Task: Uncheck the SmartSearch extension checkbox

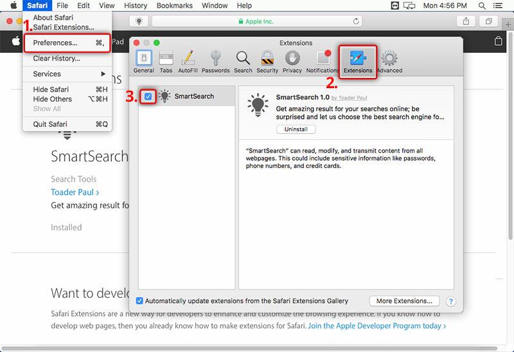Action: point(148,97)
